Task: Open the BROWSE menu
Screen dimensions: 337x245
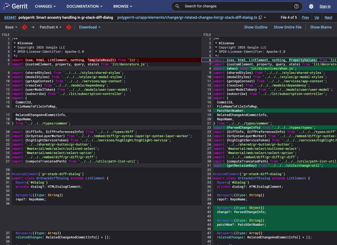Action: (123, 6)
